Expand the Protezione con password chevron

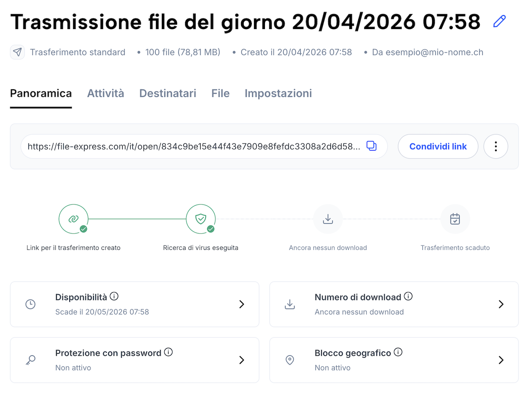[242, 360]
